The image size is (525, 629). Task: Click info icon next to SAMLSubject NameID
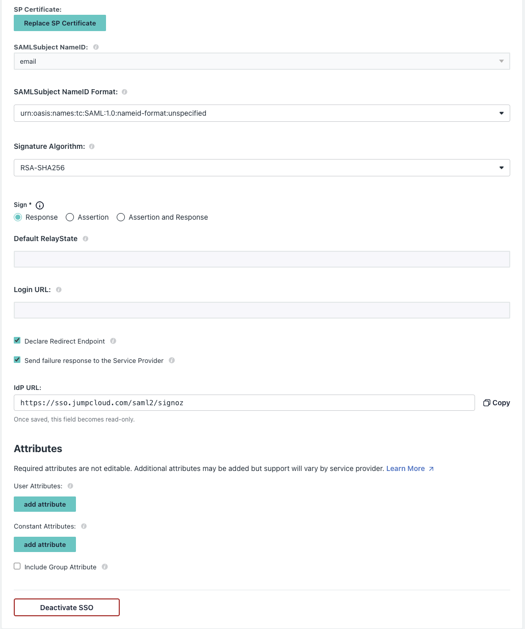96,47
